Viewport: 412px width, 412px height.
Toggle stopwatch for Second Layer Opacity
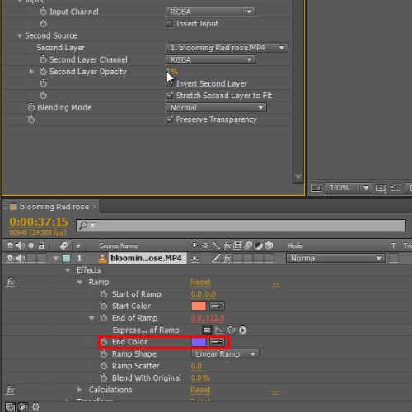[x=43, y=72]
